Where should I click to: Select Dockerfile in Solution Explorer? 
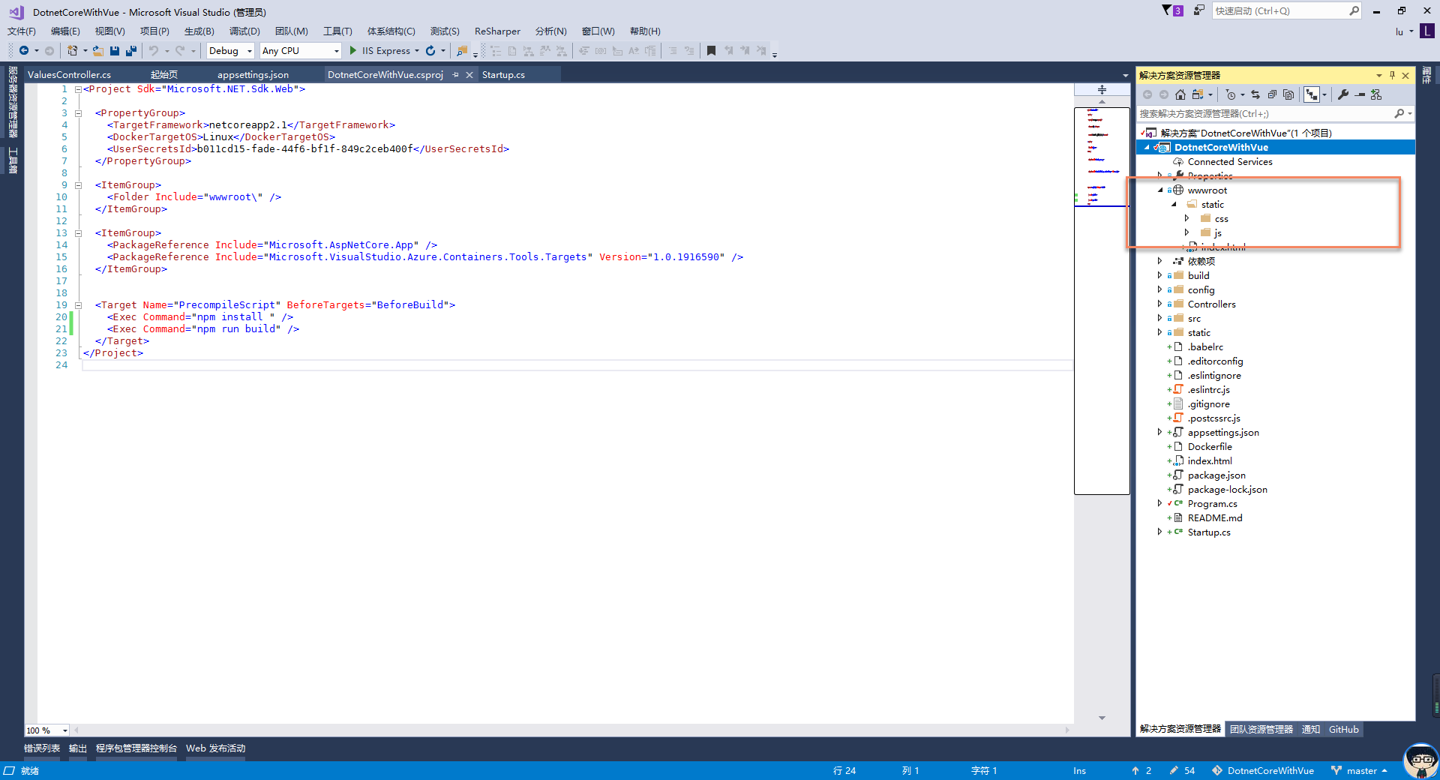pyautogui.click(x=1210, y=447)
